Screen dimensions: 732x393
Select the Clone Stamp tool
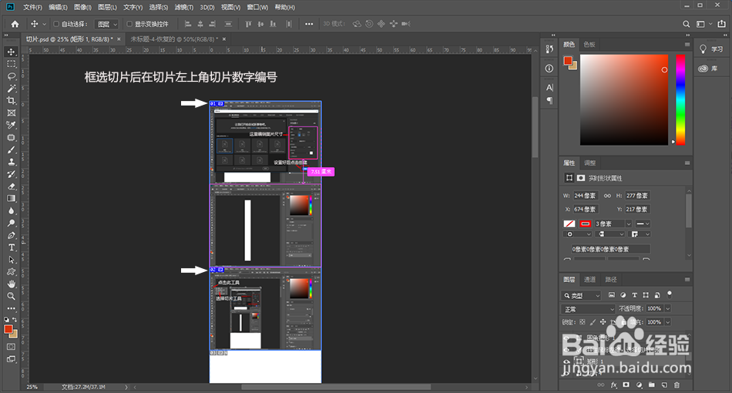click(x=12, y=162)
